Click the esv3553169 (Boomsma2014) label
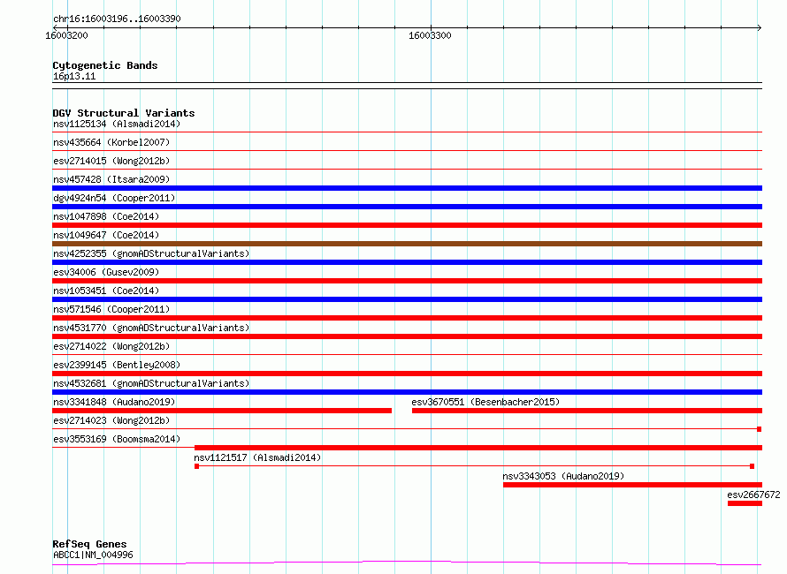This screenshot has width=787, height=574. pos(117,439)
